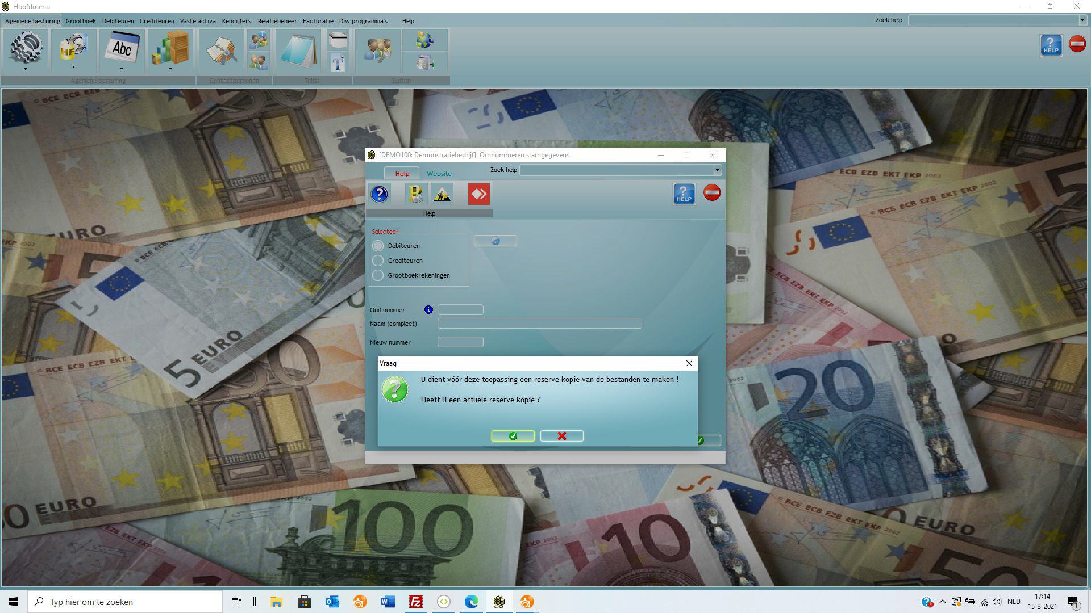Expand dropdown arrow under gears icon
This screenshot has width=1091, height=613.
(25, 69)
